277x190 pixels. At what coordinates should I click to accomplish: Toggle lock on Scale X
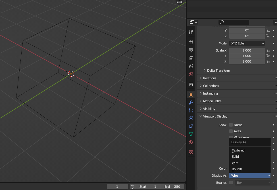point(268,50)
